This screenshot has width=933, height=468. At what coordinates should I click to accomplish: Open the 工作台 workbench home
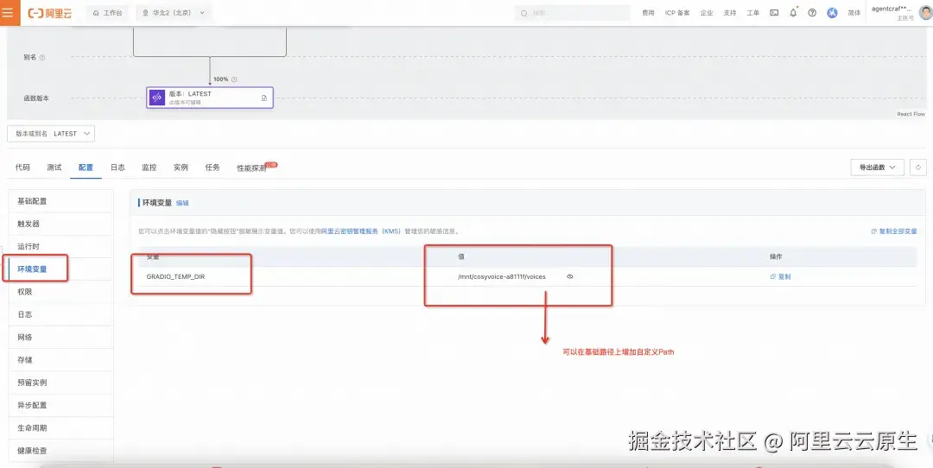(108, 12)
